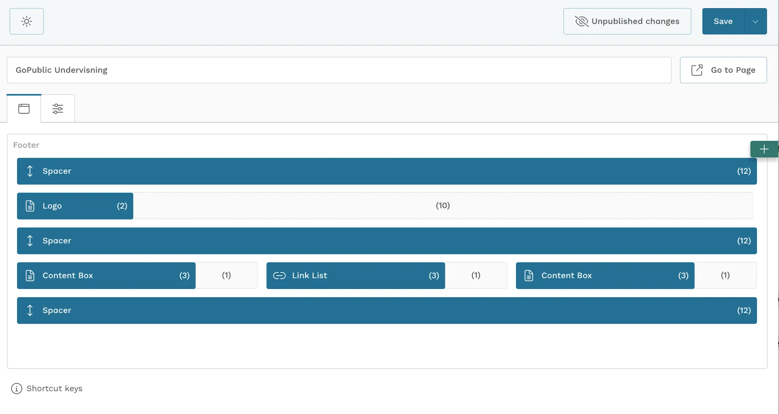Click the Link List chain icon

(x=279, y=276)
